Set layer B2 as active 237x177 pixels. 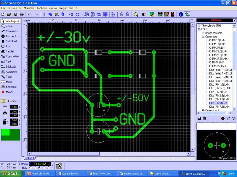click(44, 168)
